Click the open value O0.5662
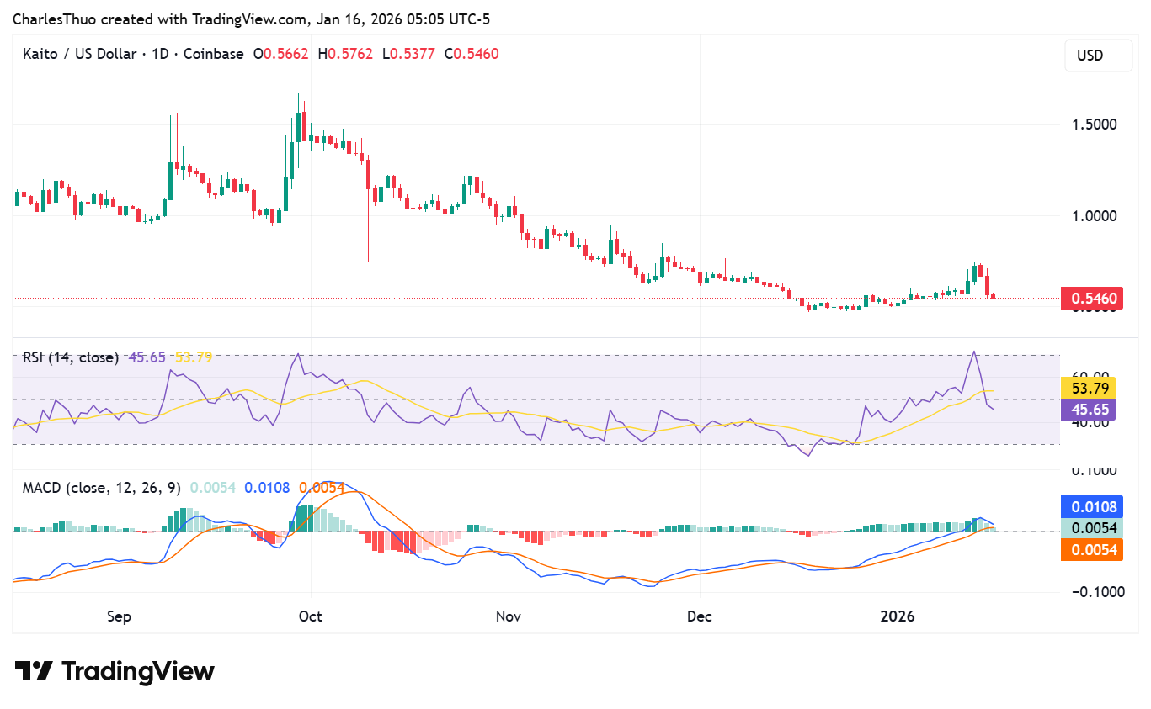 click(x=280, y=53)
